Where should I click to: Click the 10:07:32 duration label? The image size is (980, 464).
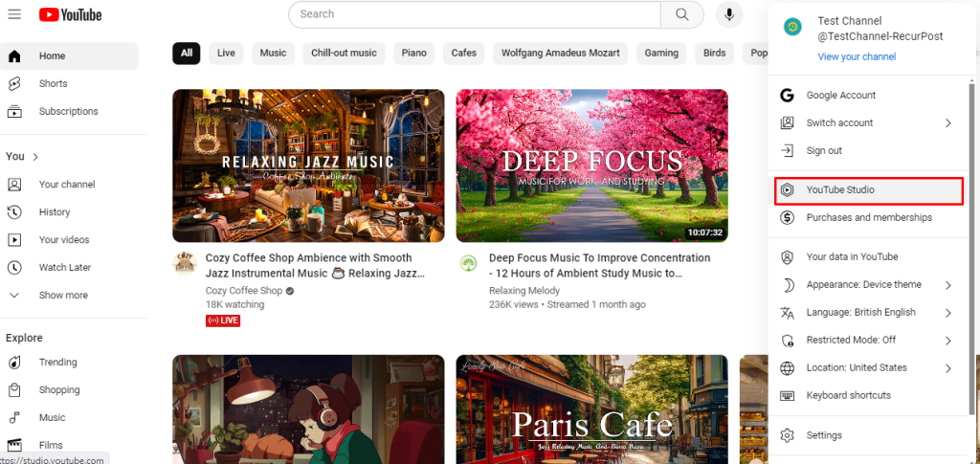(705, 232)
